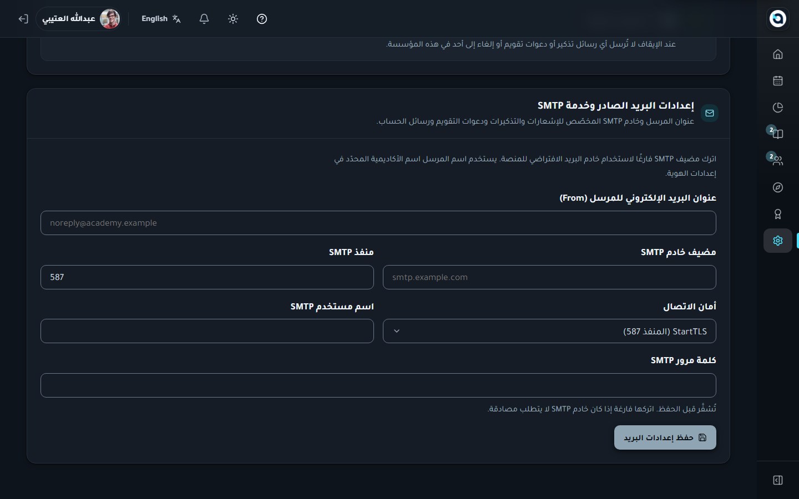Open the calendar icon in the sidebar
Image resolution: width=799 pixels, height=499 pixels.
(777, 80)
